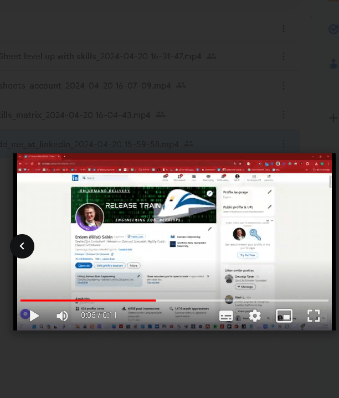Click Message button under similar profile
Screen dimensions: 339x398
(x=245, y=287)
